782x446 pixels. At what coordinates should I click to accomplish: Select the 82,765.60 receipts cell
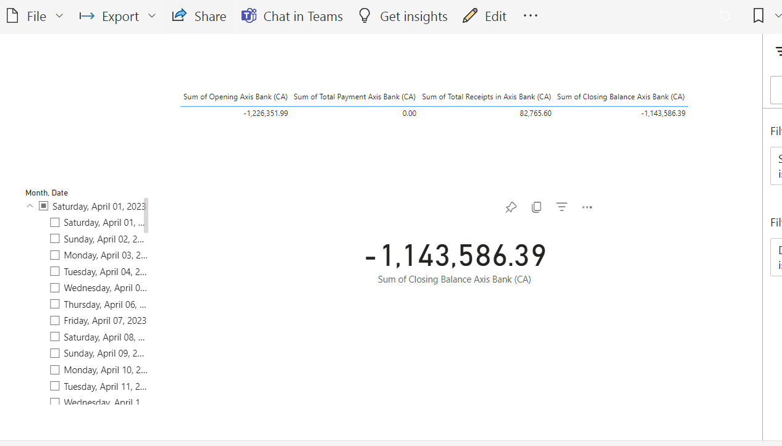536,114
